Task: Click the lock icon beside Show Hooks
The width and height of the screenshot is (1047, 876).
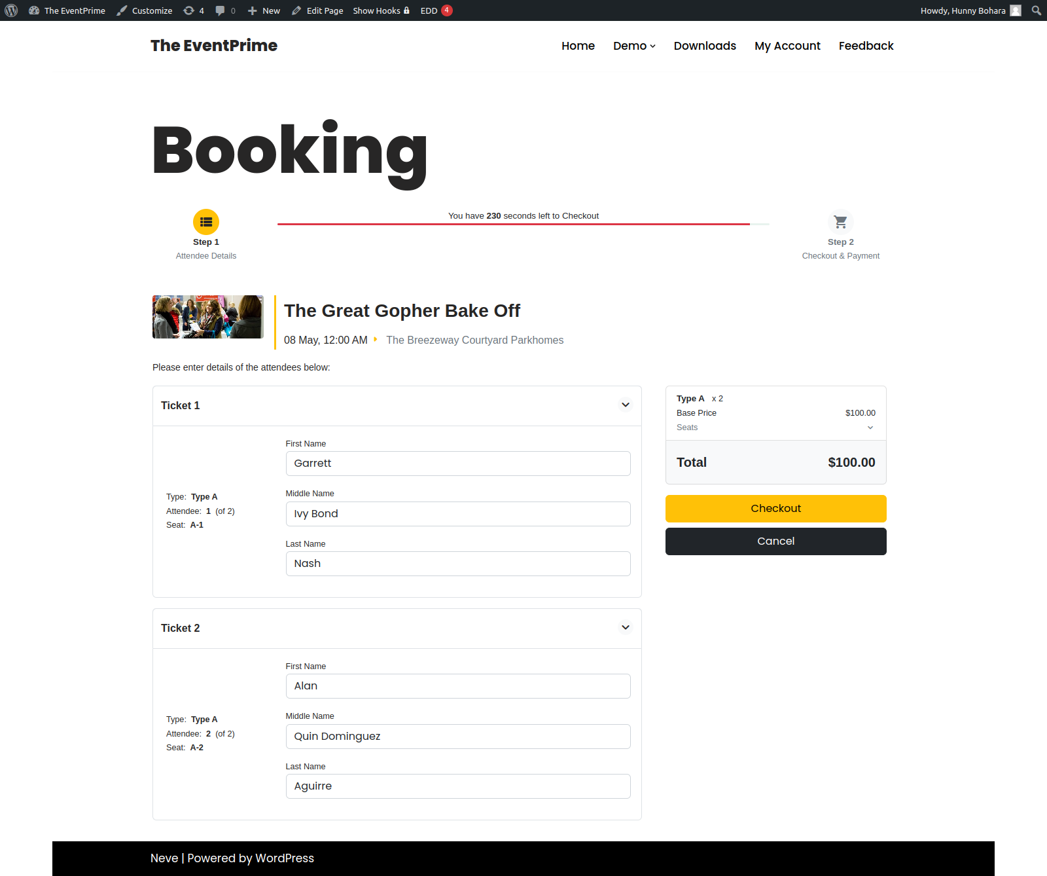Action: [406, 10]
